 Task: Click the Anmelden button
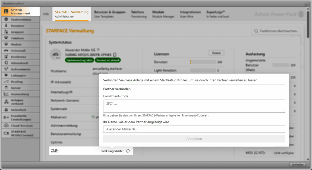(194, 139)
